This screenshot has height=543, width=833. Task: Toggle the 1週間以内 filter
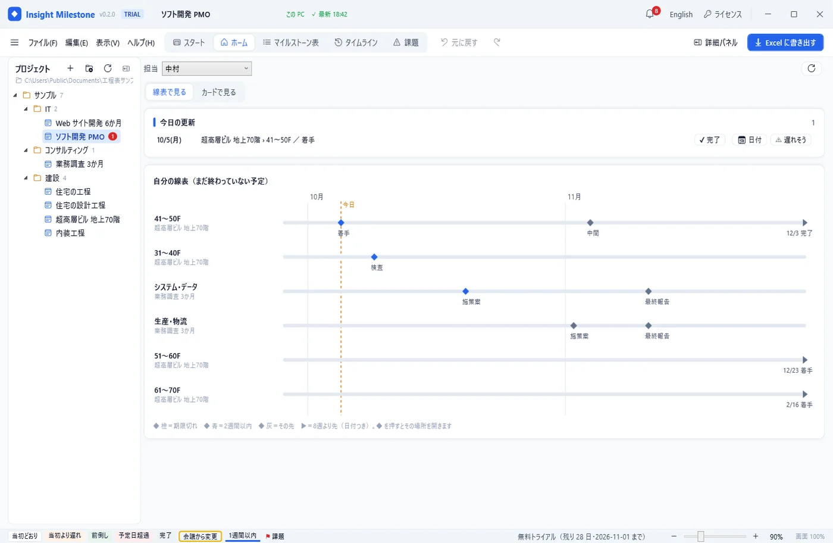(x=243, y=536)
